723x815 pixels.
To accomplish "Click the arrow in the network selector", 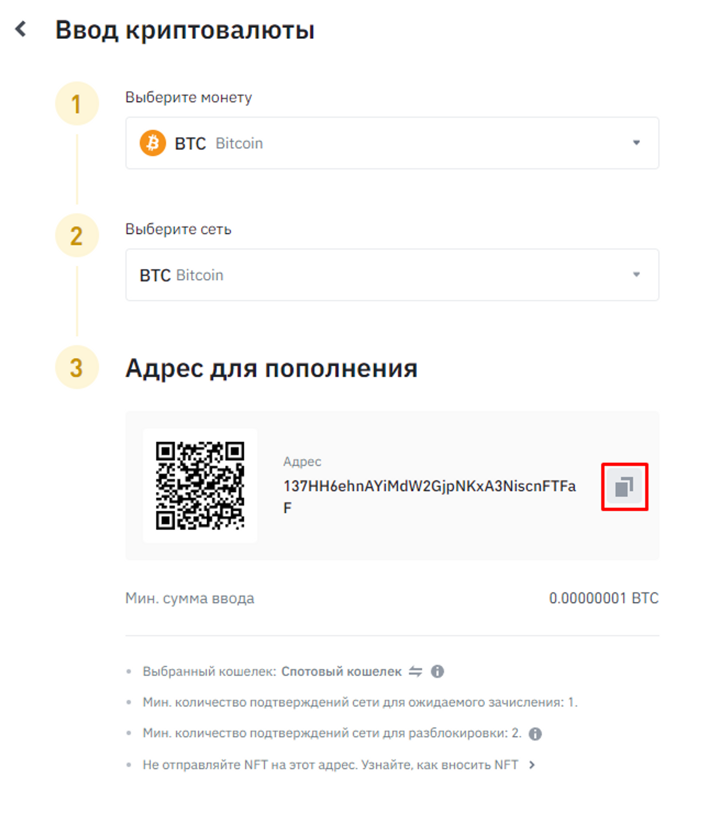I will pos(637,274).
